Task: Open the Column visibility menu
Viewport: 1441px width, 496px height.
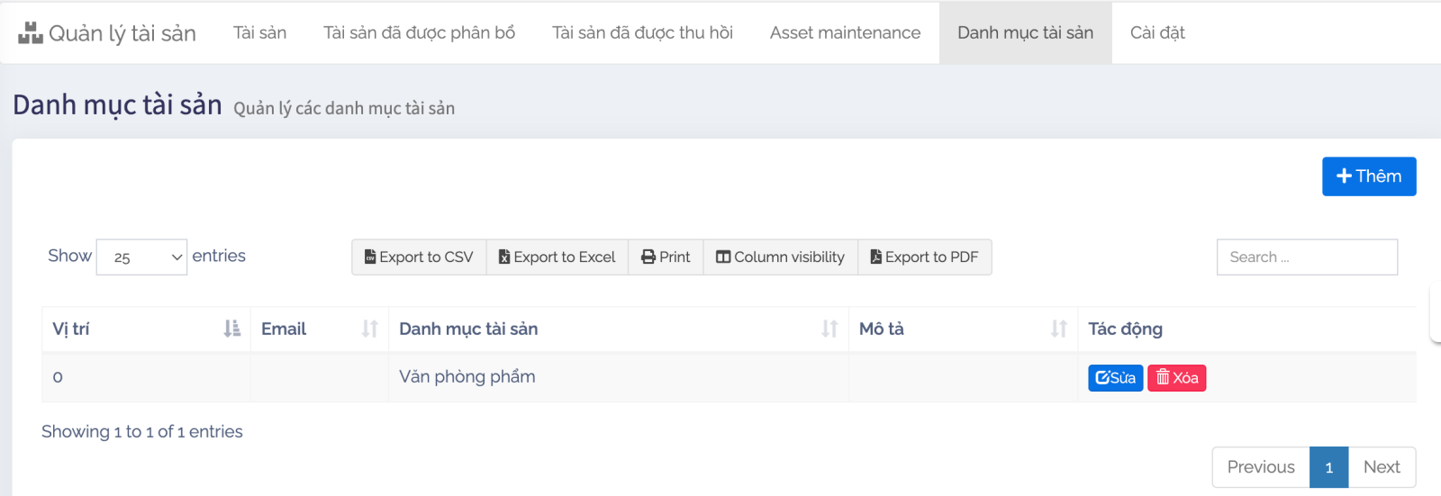Action: (x=780, y=257)
